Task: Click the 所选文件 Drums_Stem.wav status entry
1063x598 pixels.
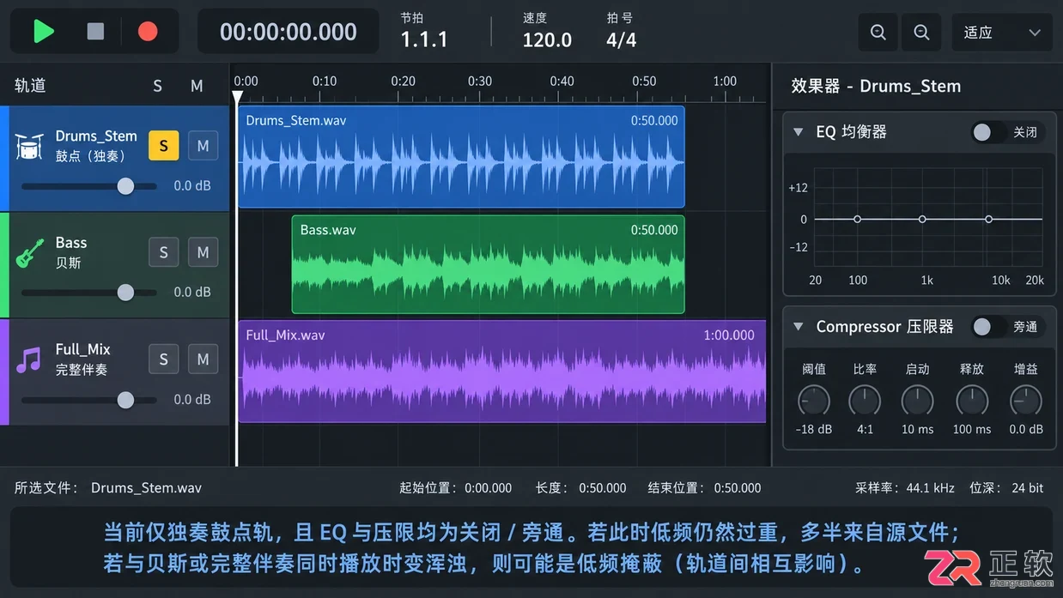Action: [x=108, y=488]
